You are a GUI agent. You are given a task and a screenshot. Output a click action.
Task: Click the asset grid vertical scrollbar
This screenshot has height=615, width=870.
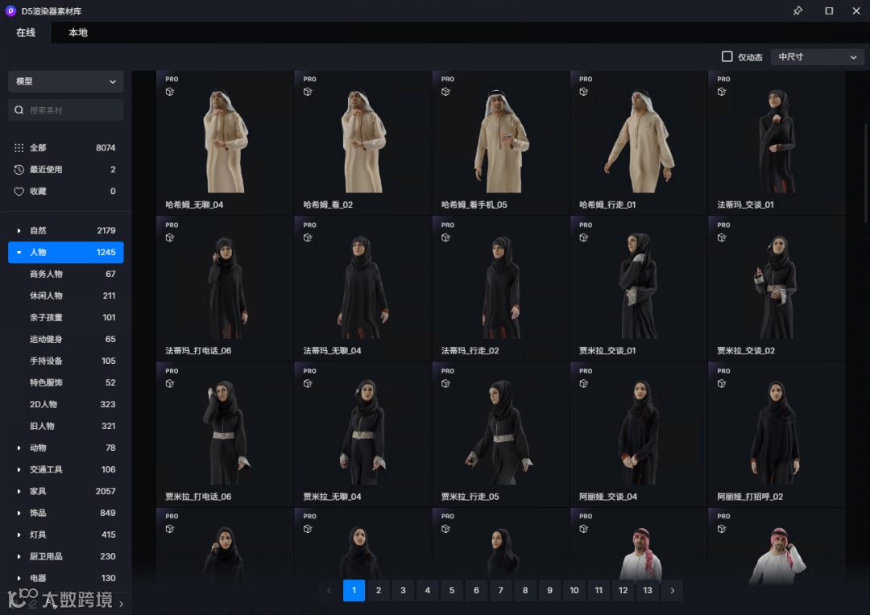coord(865,172)
